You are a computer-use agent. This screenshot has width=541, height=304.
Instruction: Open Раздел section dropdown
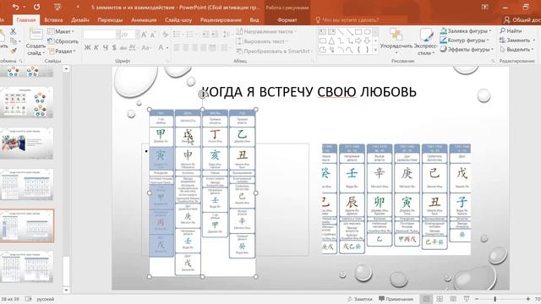[x=62, y=51]
